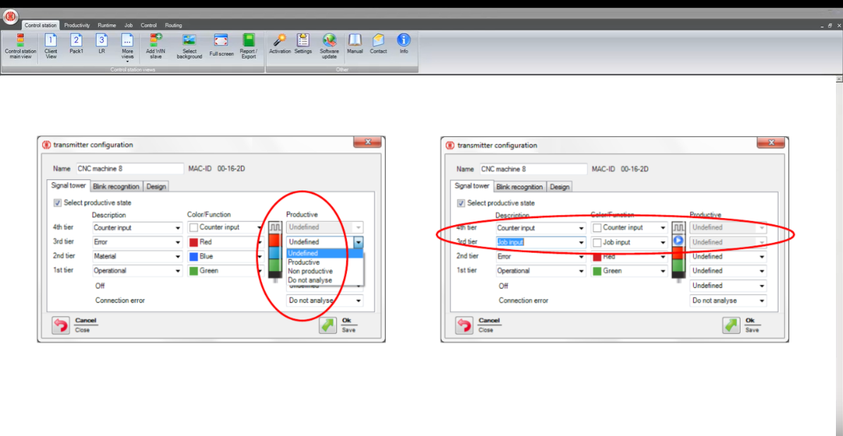
Task: Open Report / Export
Action: click(249, 45)
